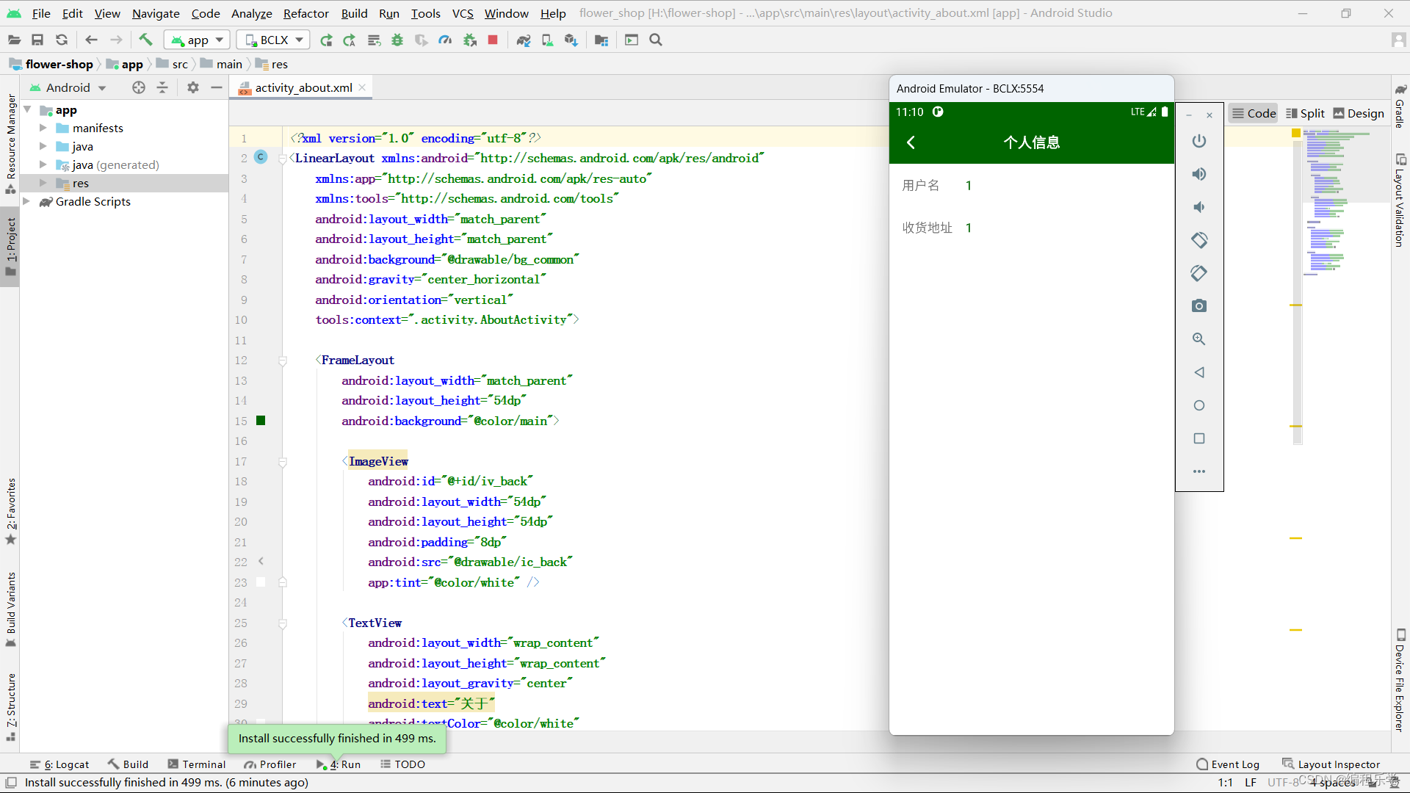
Task: Close the activity_about.xml tab
Action: (362, 87)
